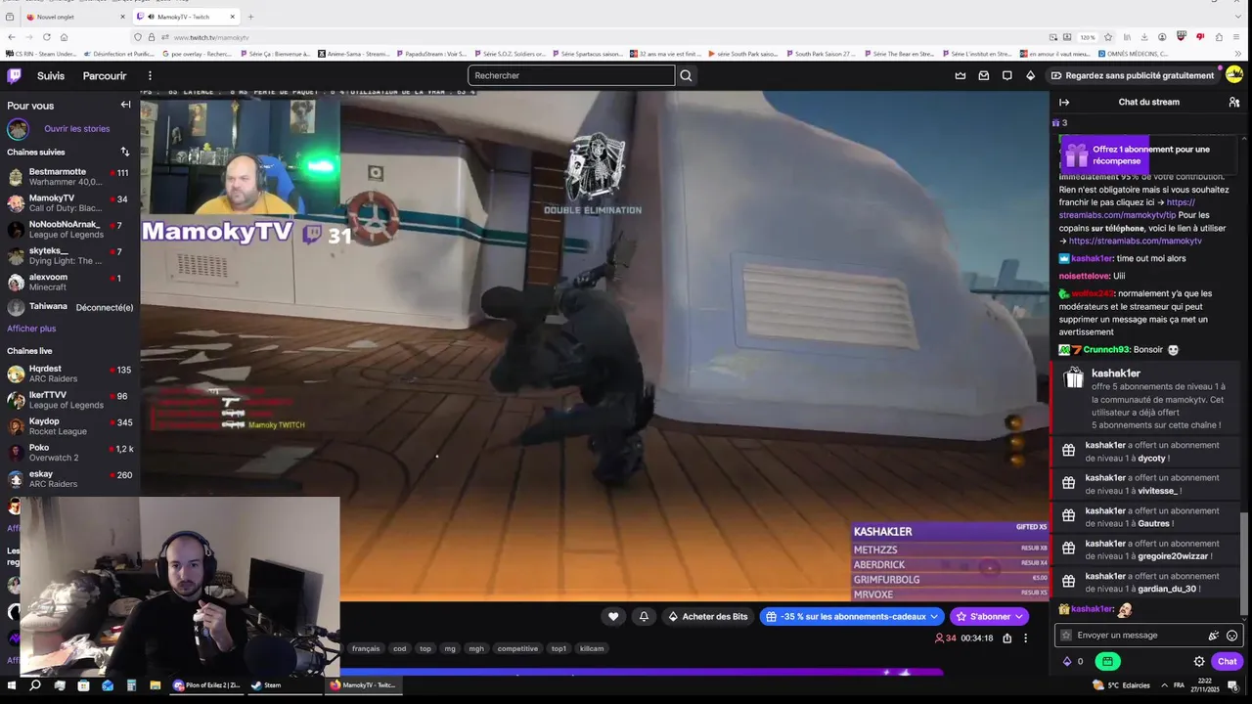Open the whispers chat bubble icon

[1007, 75]
